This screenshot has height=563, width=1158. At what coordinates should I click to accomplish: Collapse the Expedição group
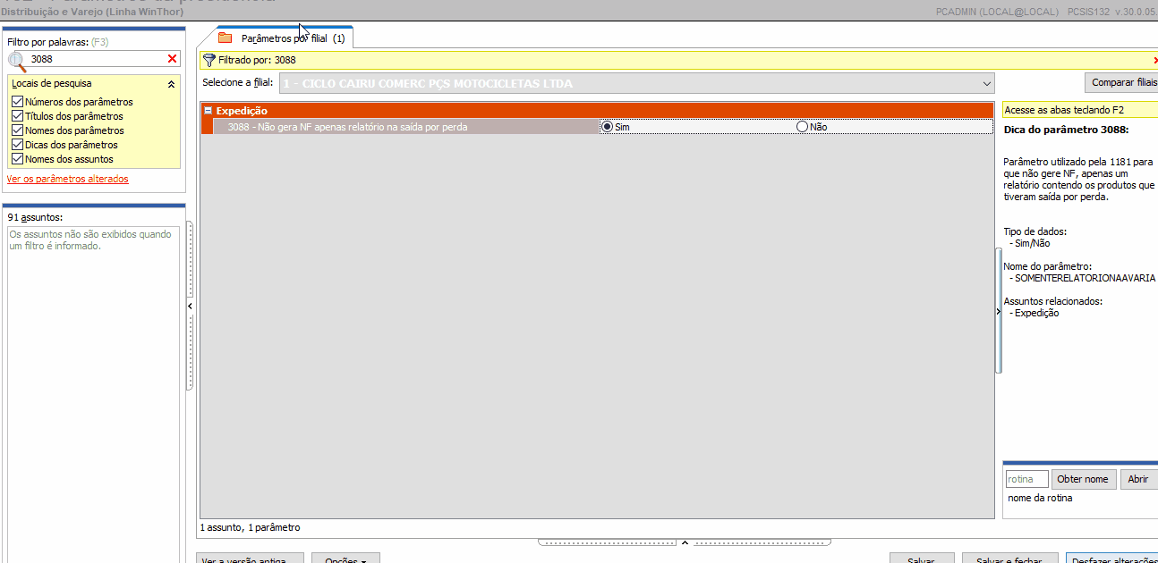pyautogui.click(x=209, y=111)
